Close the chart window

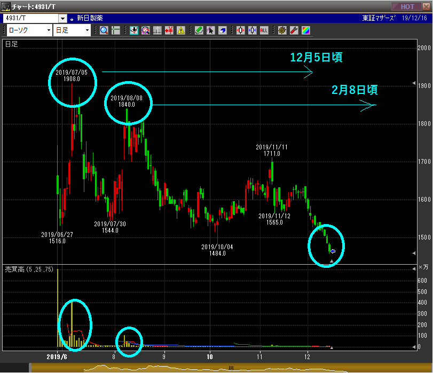tap(426, 6)
